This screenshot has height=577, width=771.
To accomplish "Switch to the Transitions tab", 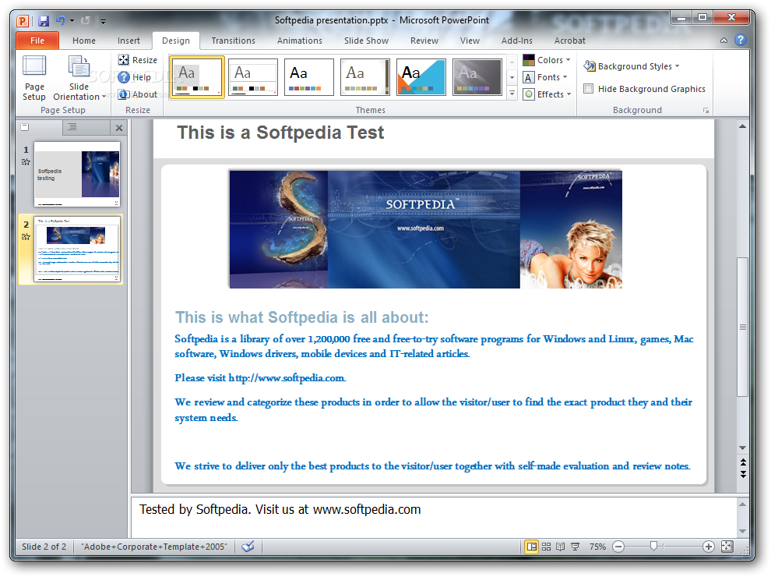I will pos(234,41).
